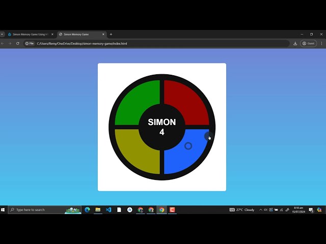Click the Type here to search box
The width and height of the screenshot is (326, 244).
coord(44,210)
